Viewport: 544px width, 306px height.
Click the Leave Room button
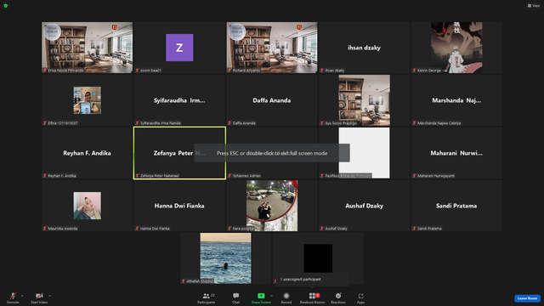[527, 298]
